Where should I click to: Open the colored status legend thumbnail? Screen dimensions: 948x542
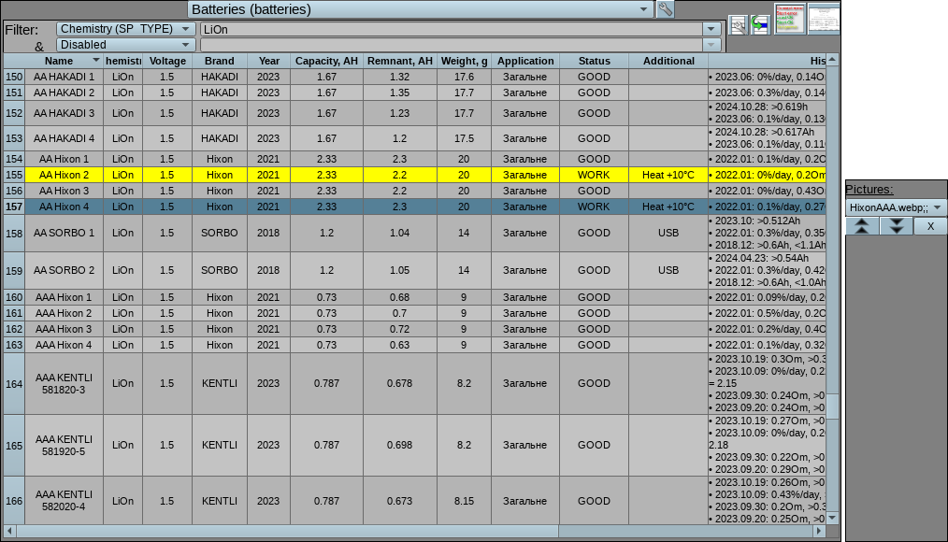[789, 18]
